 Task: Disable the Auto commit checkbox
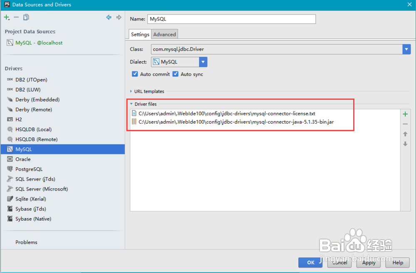135,74
